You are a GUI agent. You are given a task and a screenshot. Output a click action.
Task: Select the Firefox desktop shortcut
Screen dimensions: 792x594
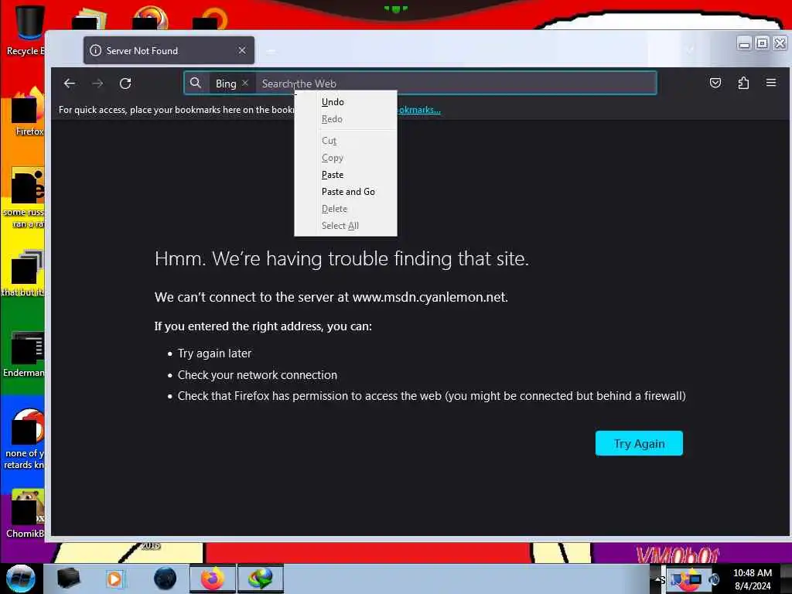click(x=28, y=112)
